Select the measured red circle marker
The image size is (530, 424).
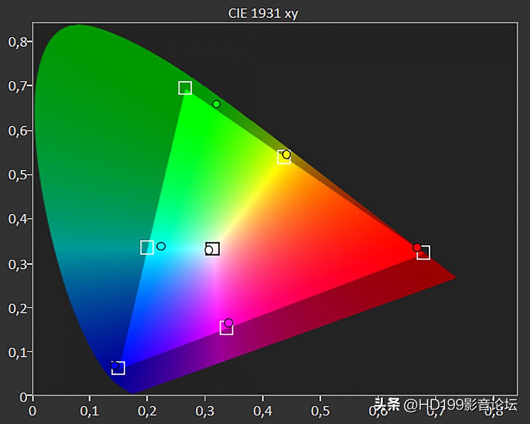416,247
